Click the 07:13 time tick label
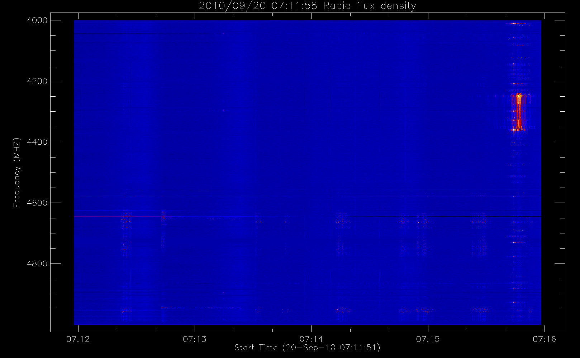 [195, 339]
